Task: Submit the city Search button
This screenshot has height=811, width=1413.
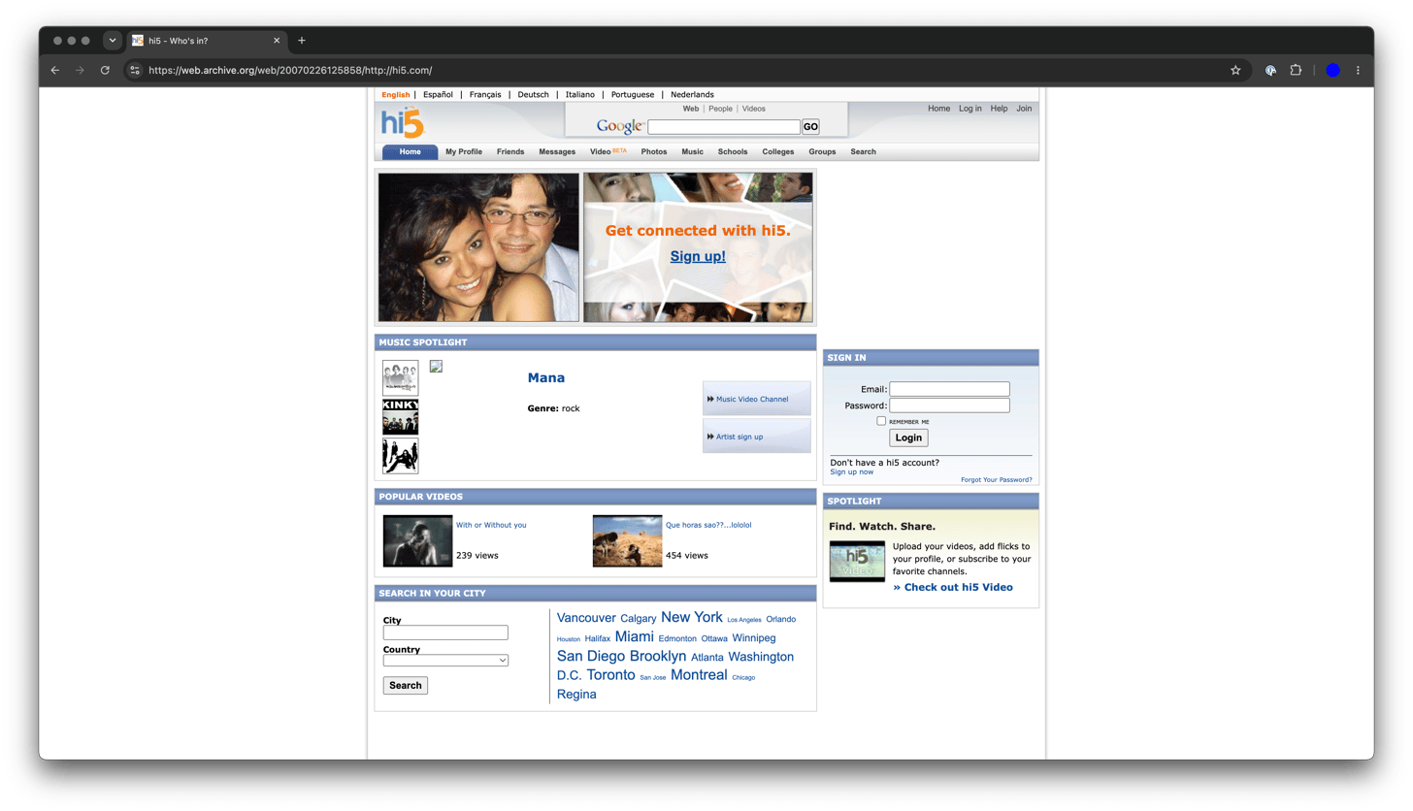Action: [406, 685]
